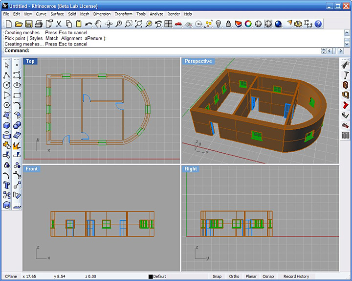Screen dimensions: 352x281
Task: Toggle Ortho mode in status bar
Action: click(234, 276)
